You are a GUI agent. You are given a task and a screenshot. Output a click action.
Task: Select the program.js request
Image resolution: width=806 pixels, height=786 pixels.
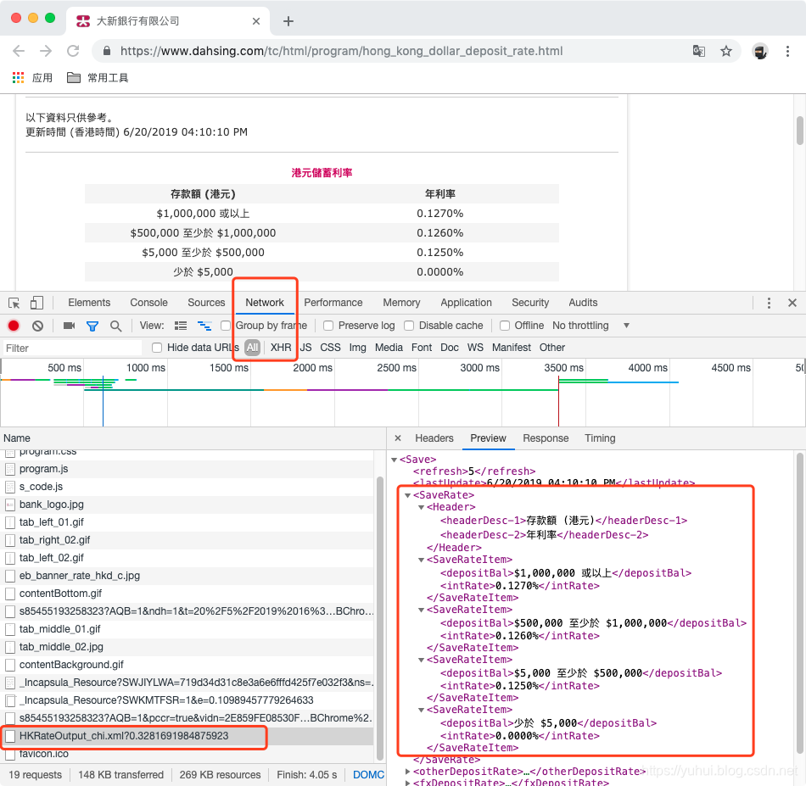tap(187, 469)
